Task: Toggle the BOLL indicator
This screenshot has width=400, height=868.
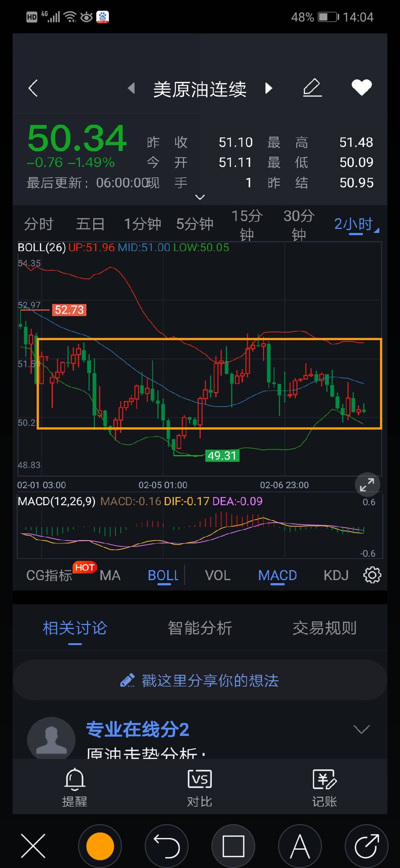Action: coord(163,575)
